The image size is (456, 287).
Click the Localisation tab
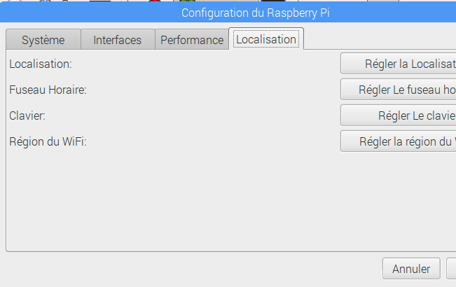pos(266,39)
